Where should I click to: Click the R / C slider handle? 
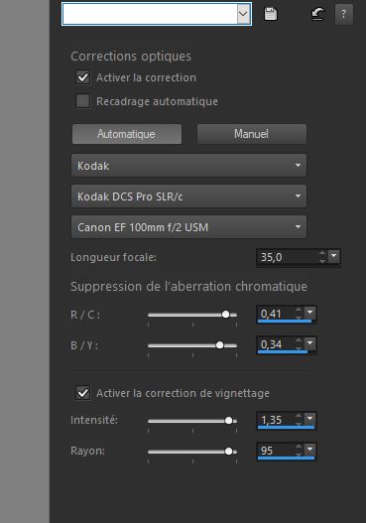tap(226, 315)
